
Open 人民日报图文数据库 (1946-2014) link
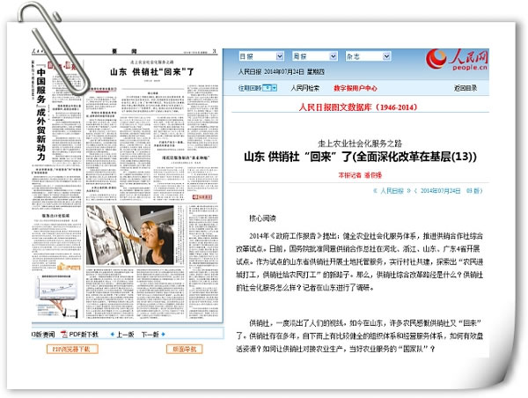tap(358, 107)
